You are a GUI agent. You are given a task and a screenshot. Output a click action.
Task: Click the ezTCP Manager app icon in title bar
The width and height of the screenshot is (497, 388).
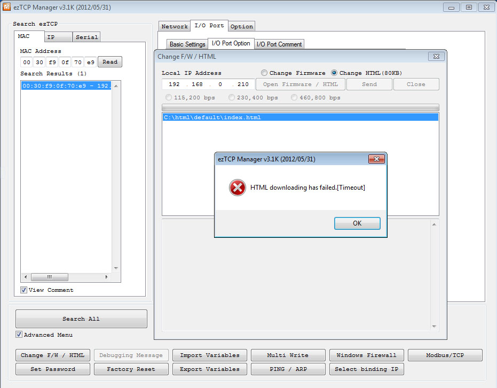click(x=6, y=7)
